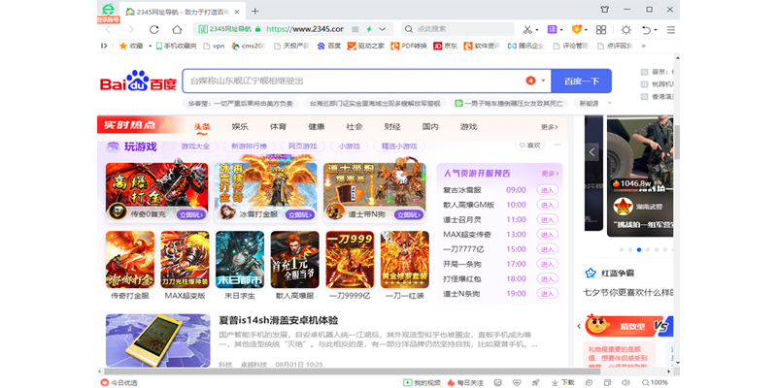This screenshot has width=777, height=388.
Task: Click the green lightning speed mode icon
Action: click(369, 30)
